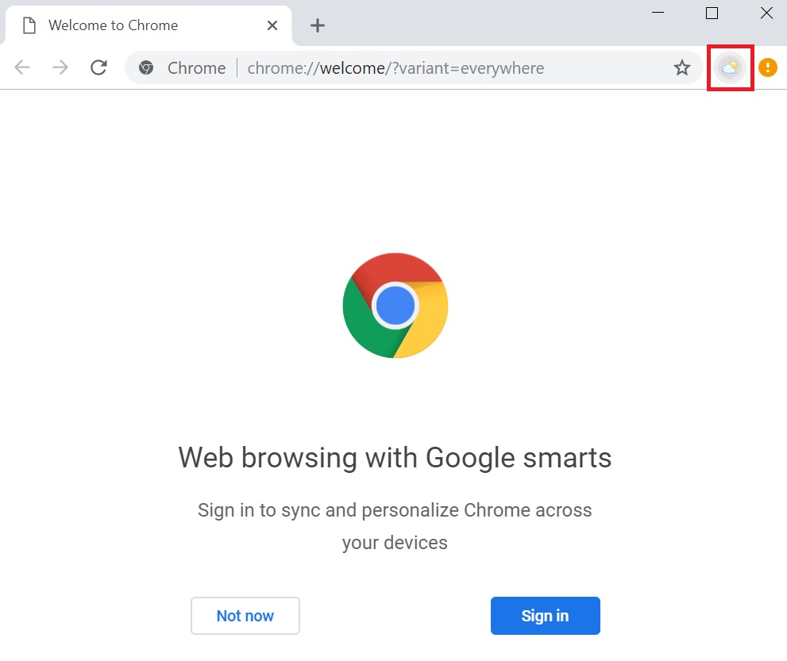
Task: Go forward using the right arrow
Action: click(60, 67)
